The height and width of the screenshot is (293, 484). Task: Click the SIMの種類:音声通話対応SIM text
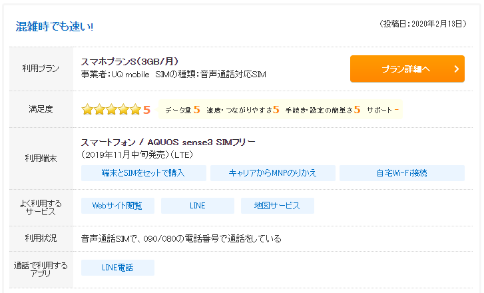click(x=210, y=75)
